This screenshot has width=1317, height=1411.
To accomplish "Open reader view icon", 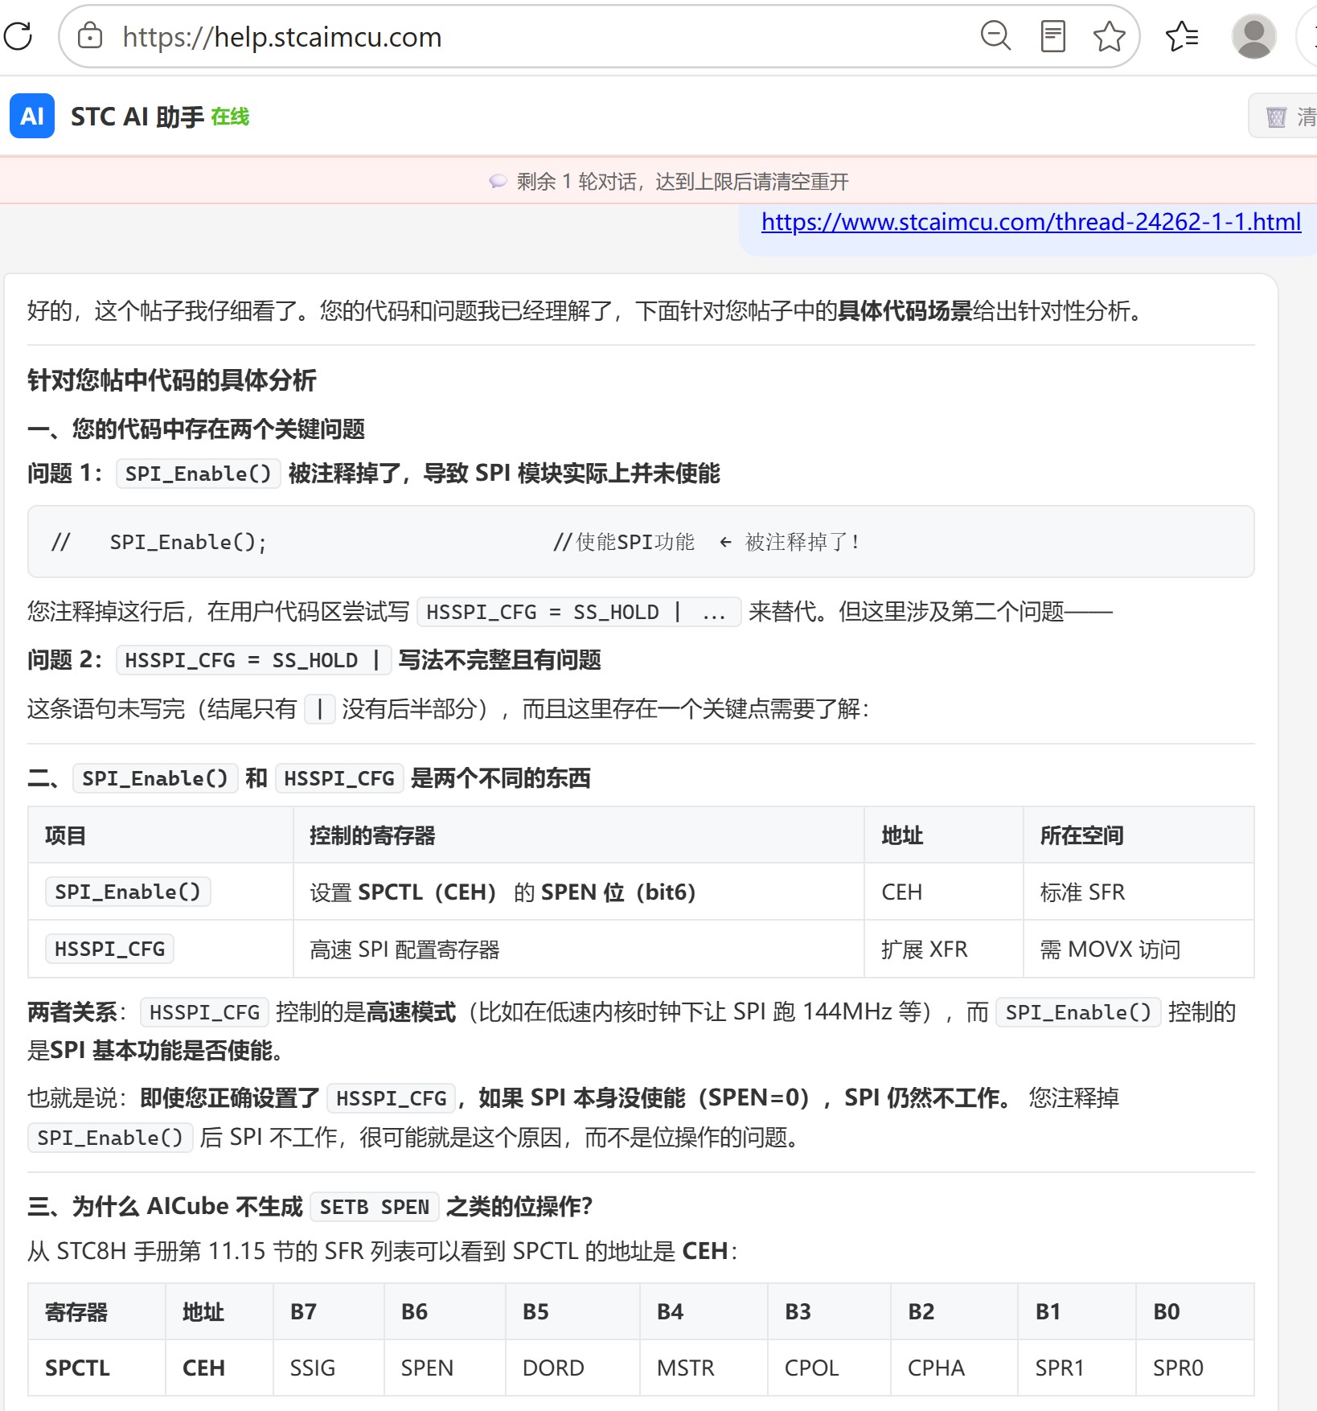I will pyautogui.click(x=1052, y=36).
